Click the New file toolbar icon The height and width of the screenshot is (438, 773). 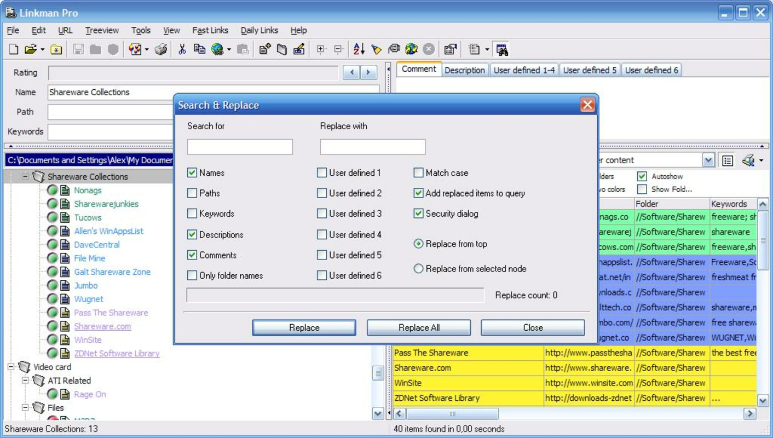coord(14,49)
